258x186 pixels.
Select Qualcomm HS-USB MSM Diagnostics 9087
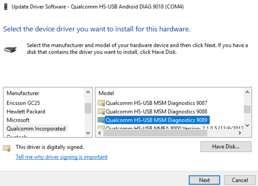tap(156, 103)
